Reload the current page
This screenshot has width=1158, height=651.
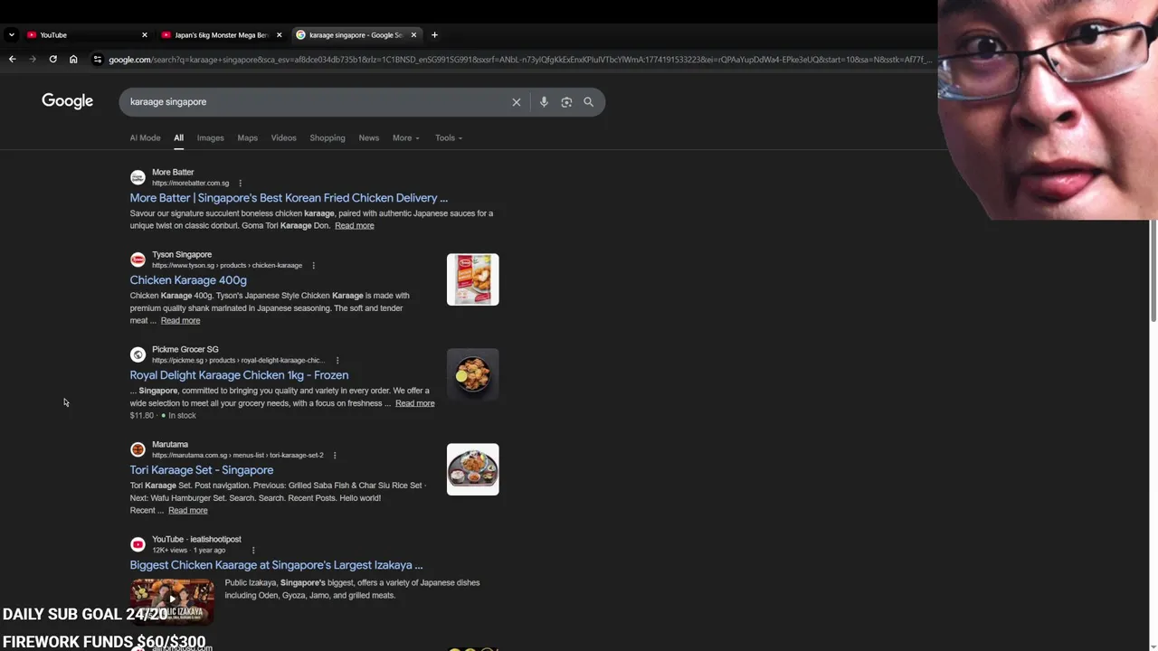click(52, 60)
